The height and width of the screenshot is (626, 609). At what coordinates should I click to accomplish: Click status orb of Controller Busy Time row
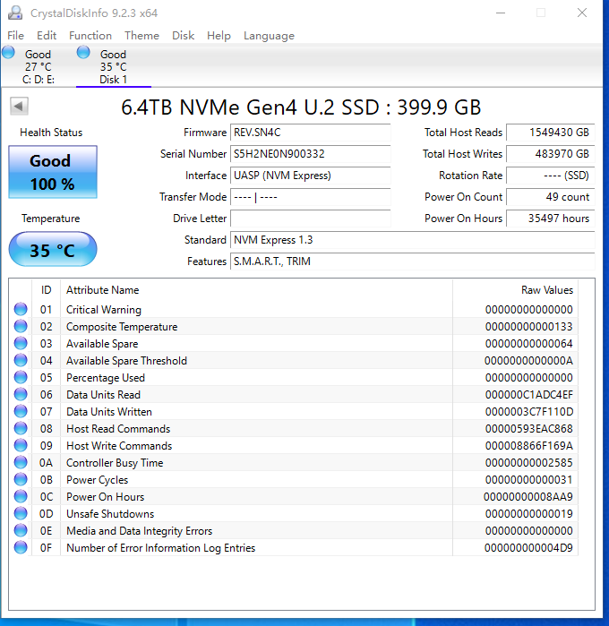(21, 463)
